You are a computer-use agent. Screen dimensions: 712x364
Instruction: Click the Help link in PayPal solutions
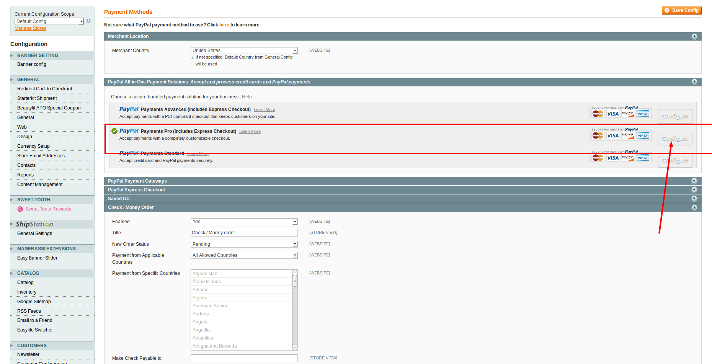click(x=247, y=97)
